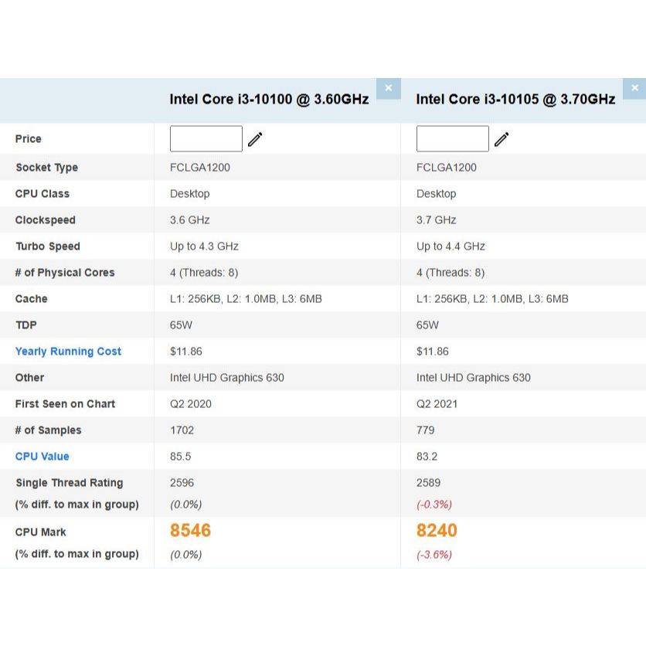Click the 8240 CPU Mark score
The image size is (646, 646).
(x=437, y=531)
